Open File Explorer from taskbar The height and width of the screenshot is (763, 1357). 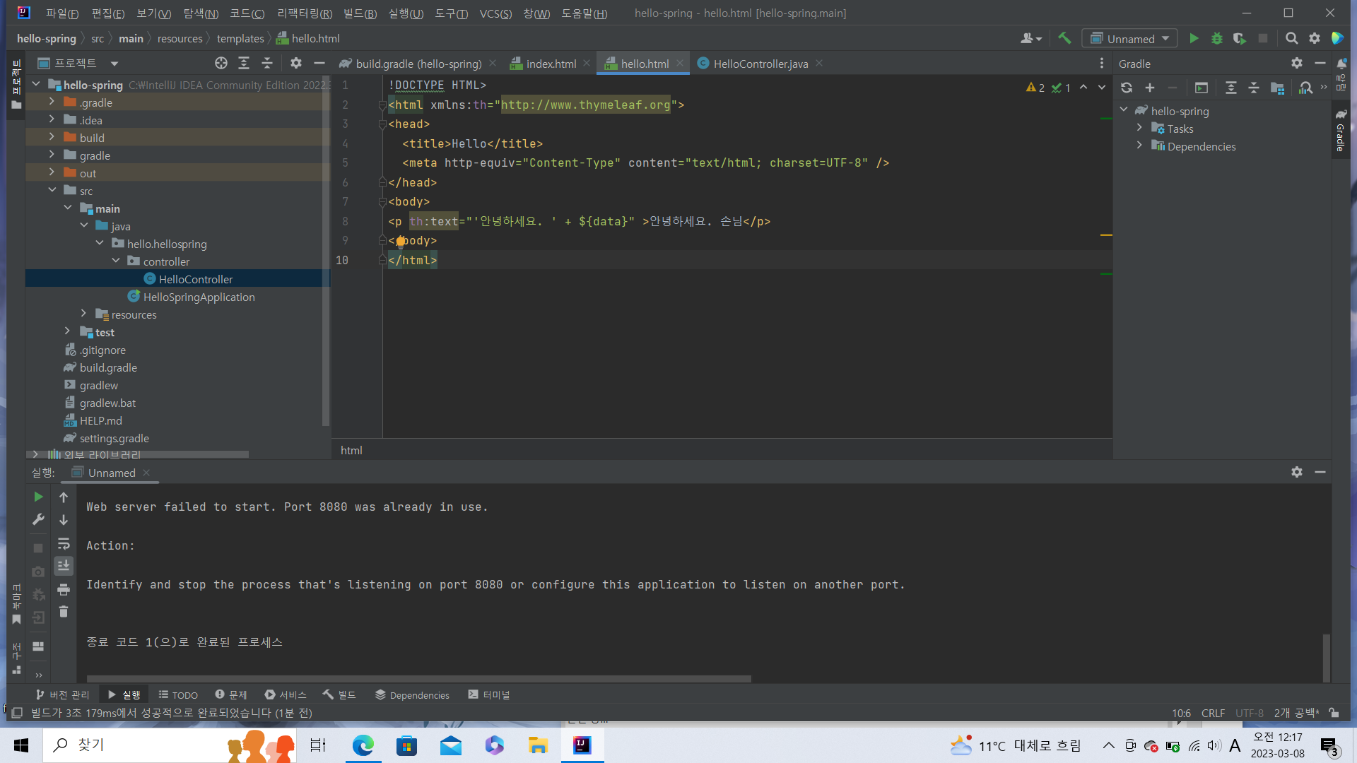click(x=538, y=745)
